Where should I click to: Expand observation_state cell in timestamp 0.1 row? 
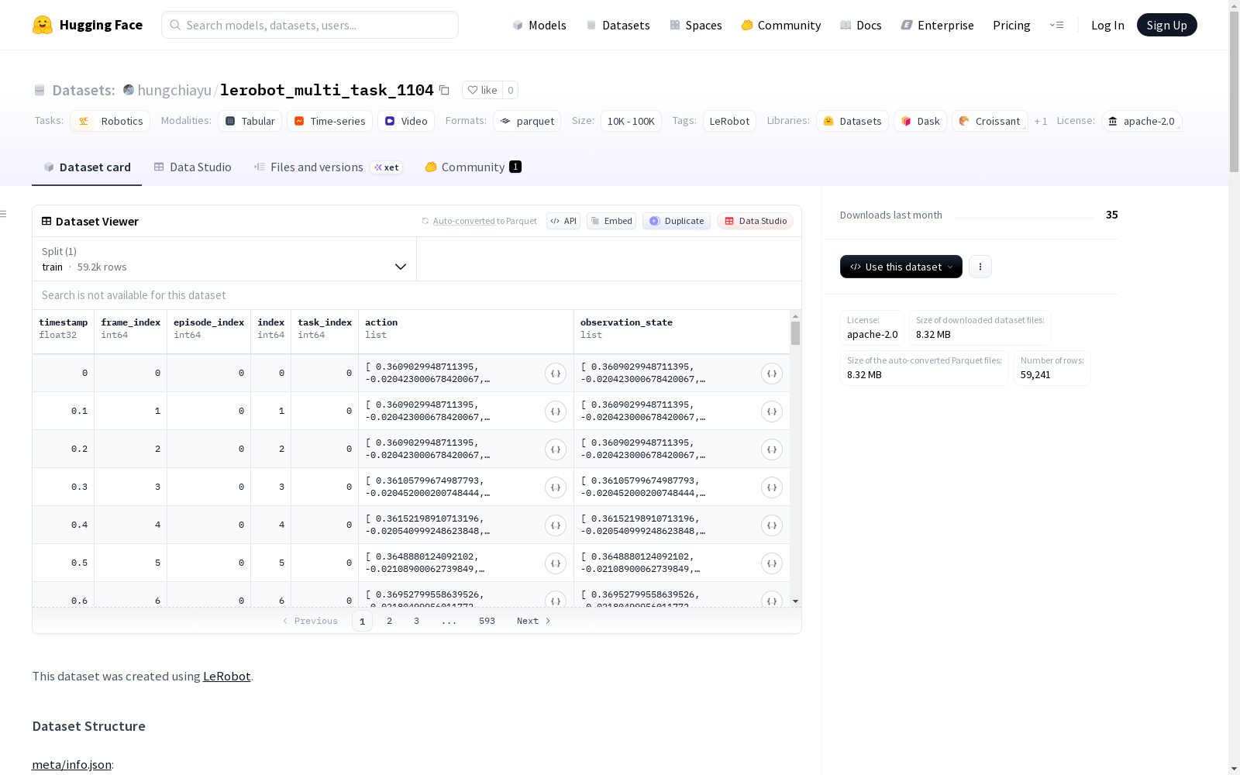[772, 412]
